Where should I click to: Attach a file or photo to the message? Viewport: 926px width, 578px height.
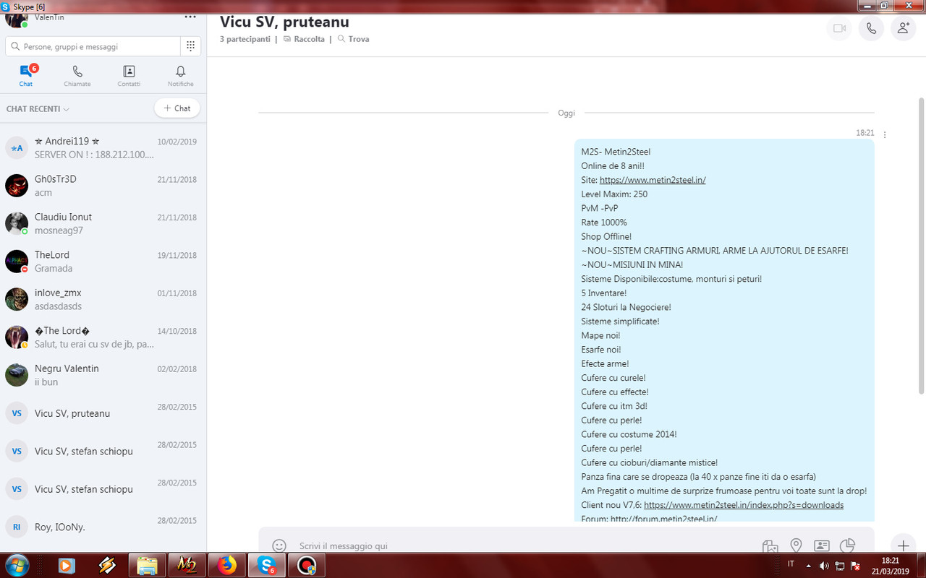click(x=770, y=546)
